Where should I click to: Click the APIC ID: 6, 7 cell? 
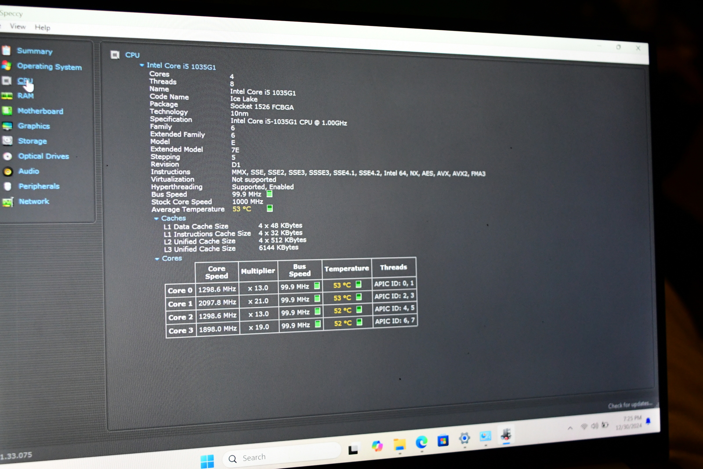(x=395, y=321)
